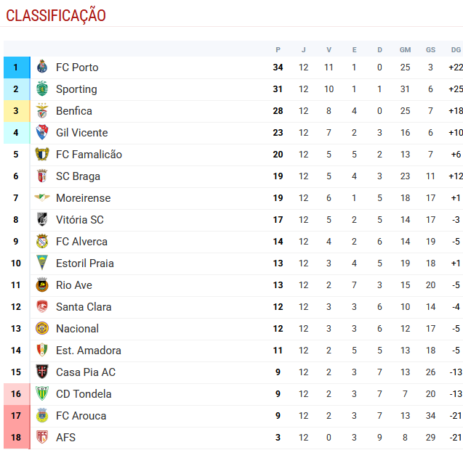
Task: Click the CD Tondela crest icon
Action: coord(42,394)
